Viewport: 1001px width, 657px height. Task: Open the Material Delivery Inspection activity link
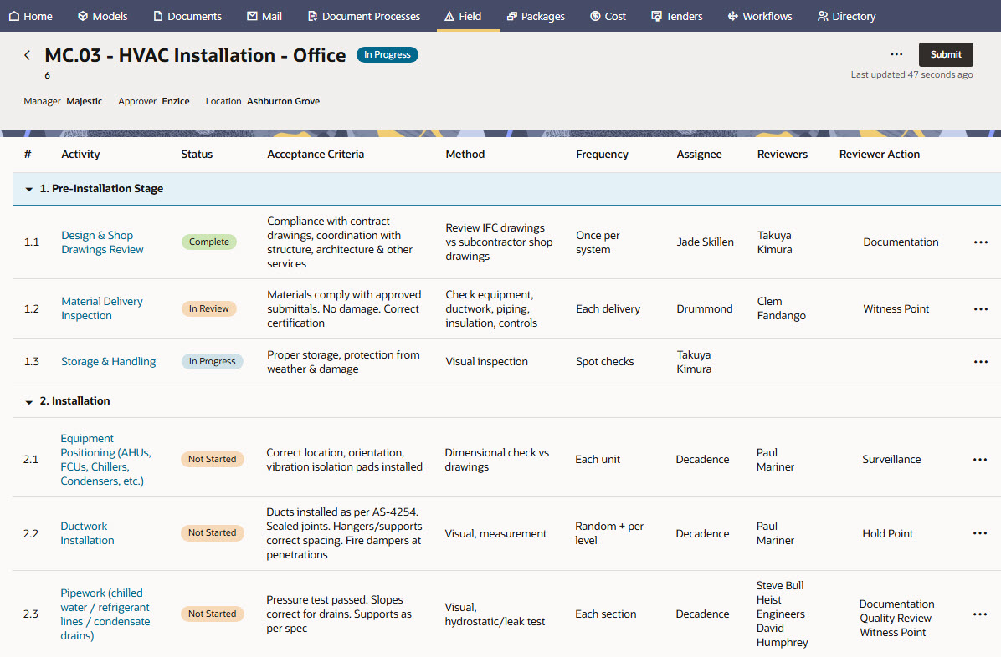click(101, 308)
